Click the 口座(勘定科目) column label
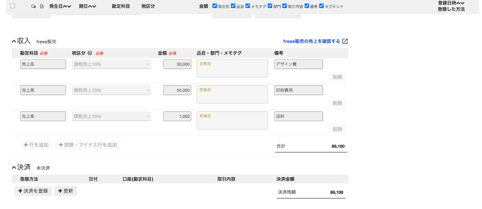Screen dimensions: 482x209 138,179
